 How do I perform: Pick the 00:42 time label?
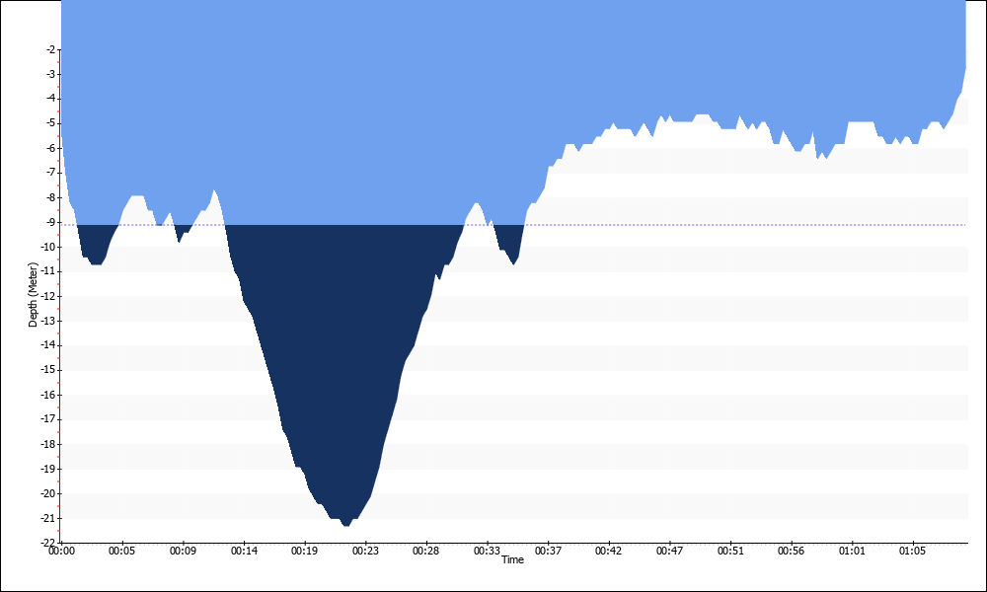(608, 552)
